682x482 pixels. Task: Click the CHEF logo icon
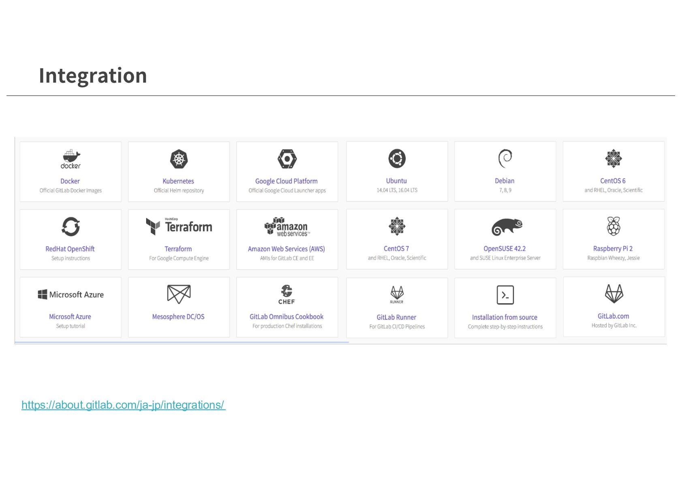point(286,294)
